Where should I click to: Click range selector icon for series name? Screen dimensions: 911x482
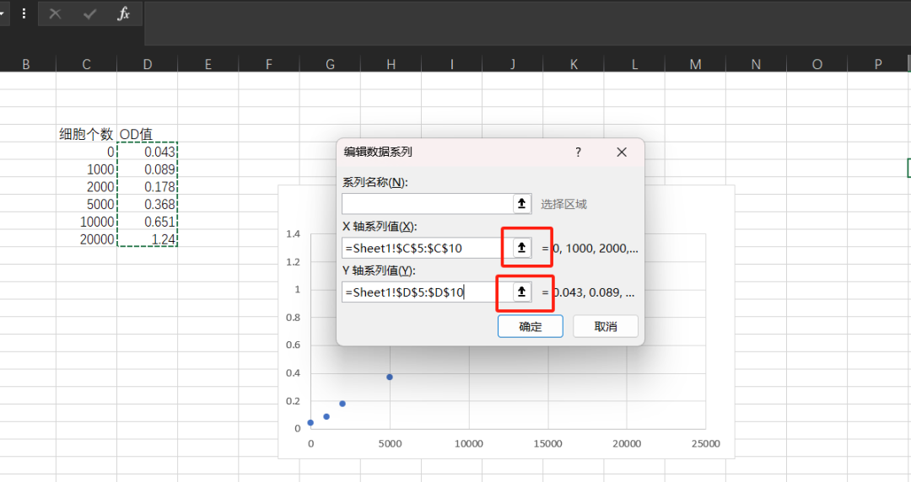coord(522,204)
